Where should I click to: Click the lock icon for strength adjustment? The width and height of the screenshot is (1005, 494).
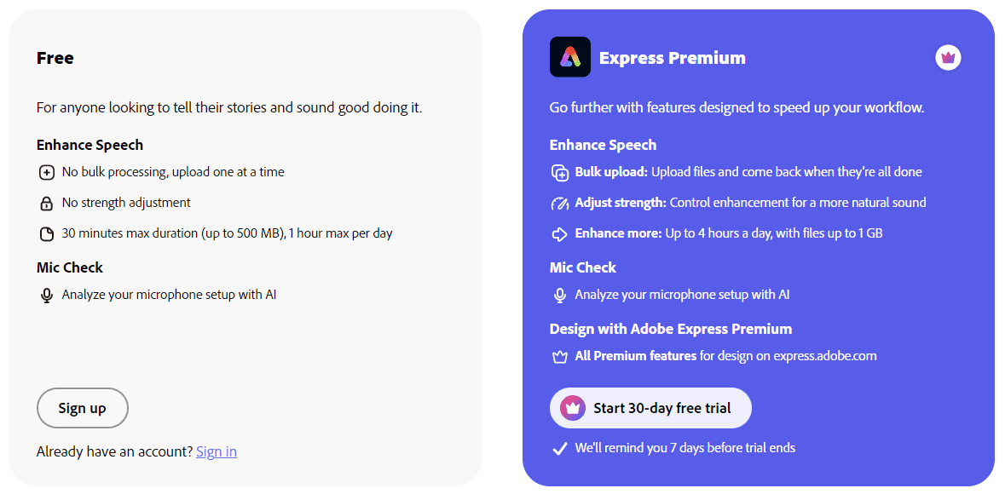[46, 204]
